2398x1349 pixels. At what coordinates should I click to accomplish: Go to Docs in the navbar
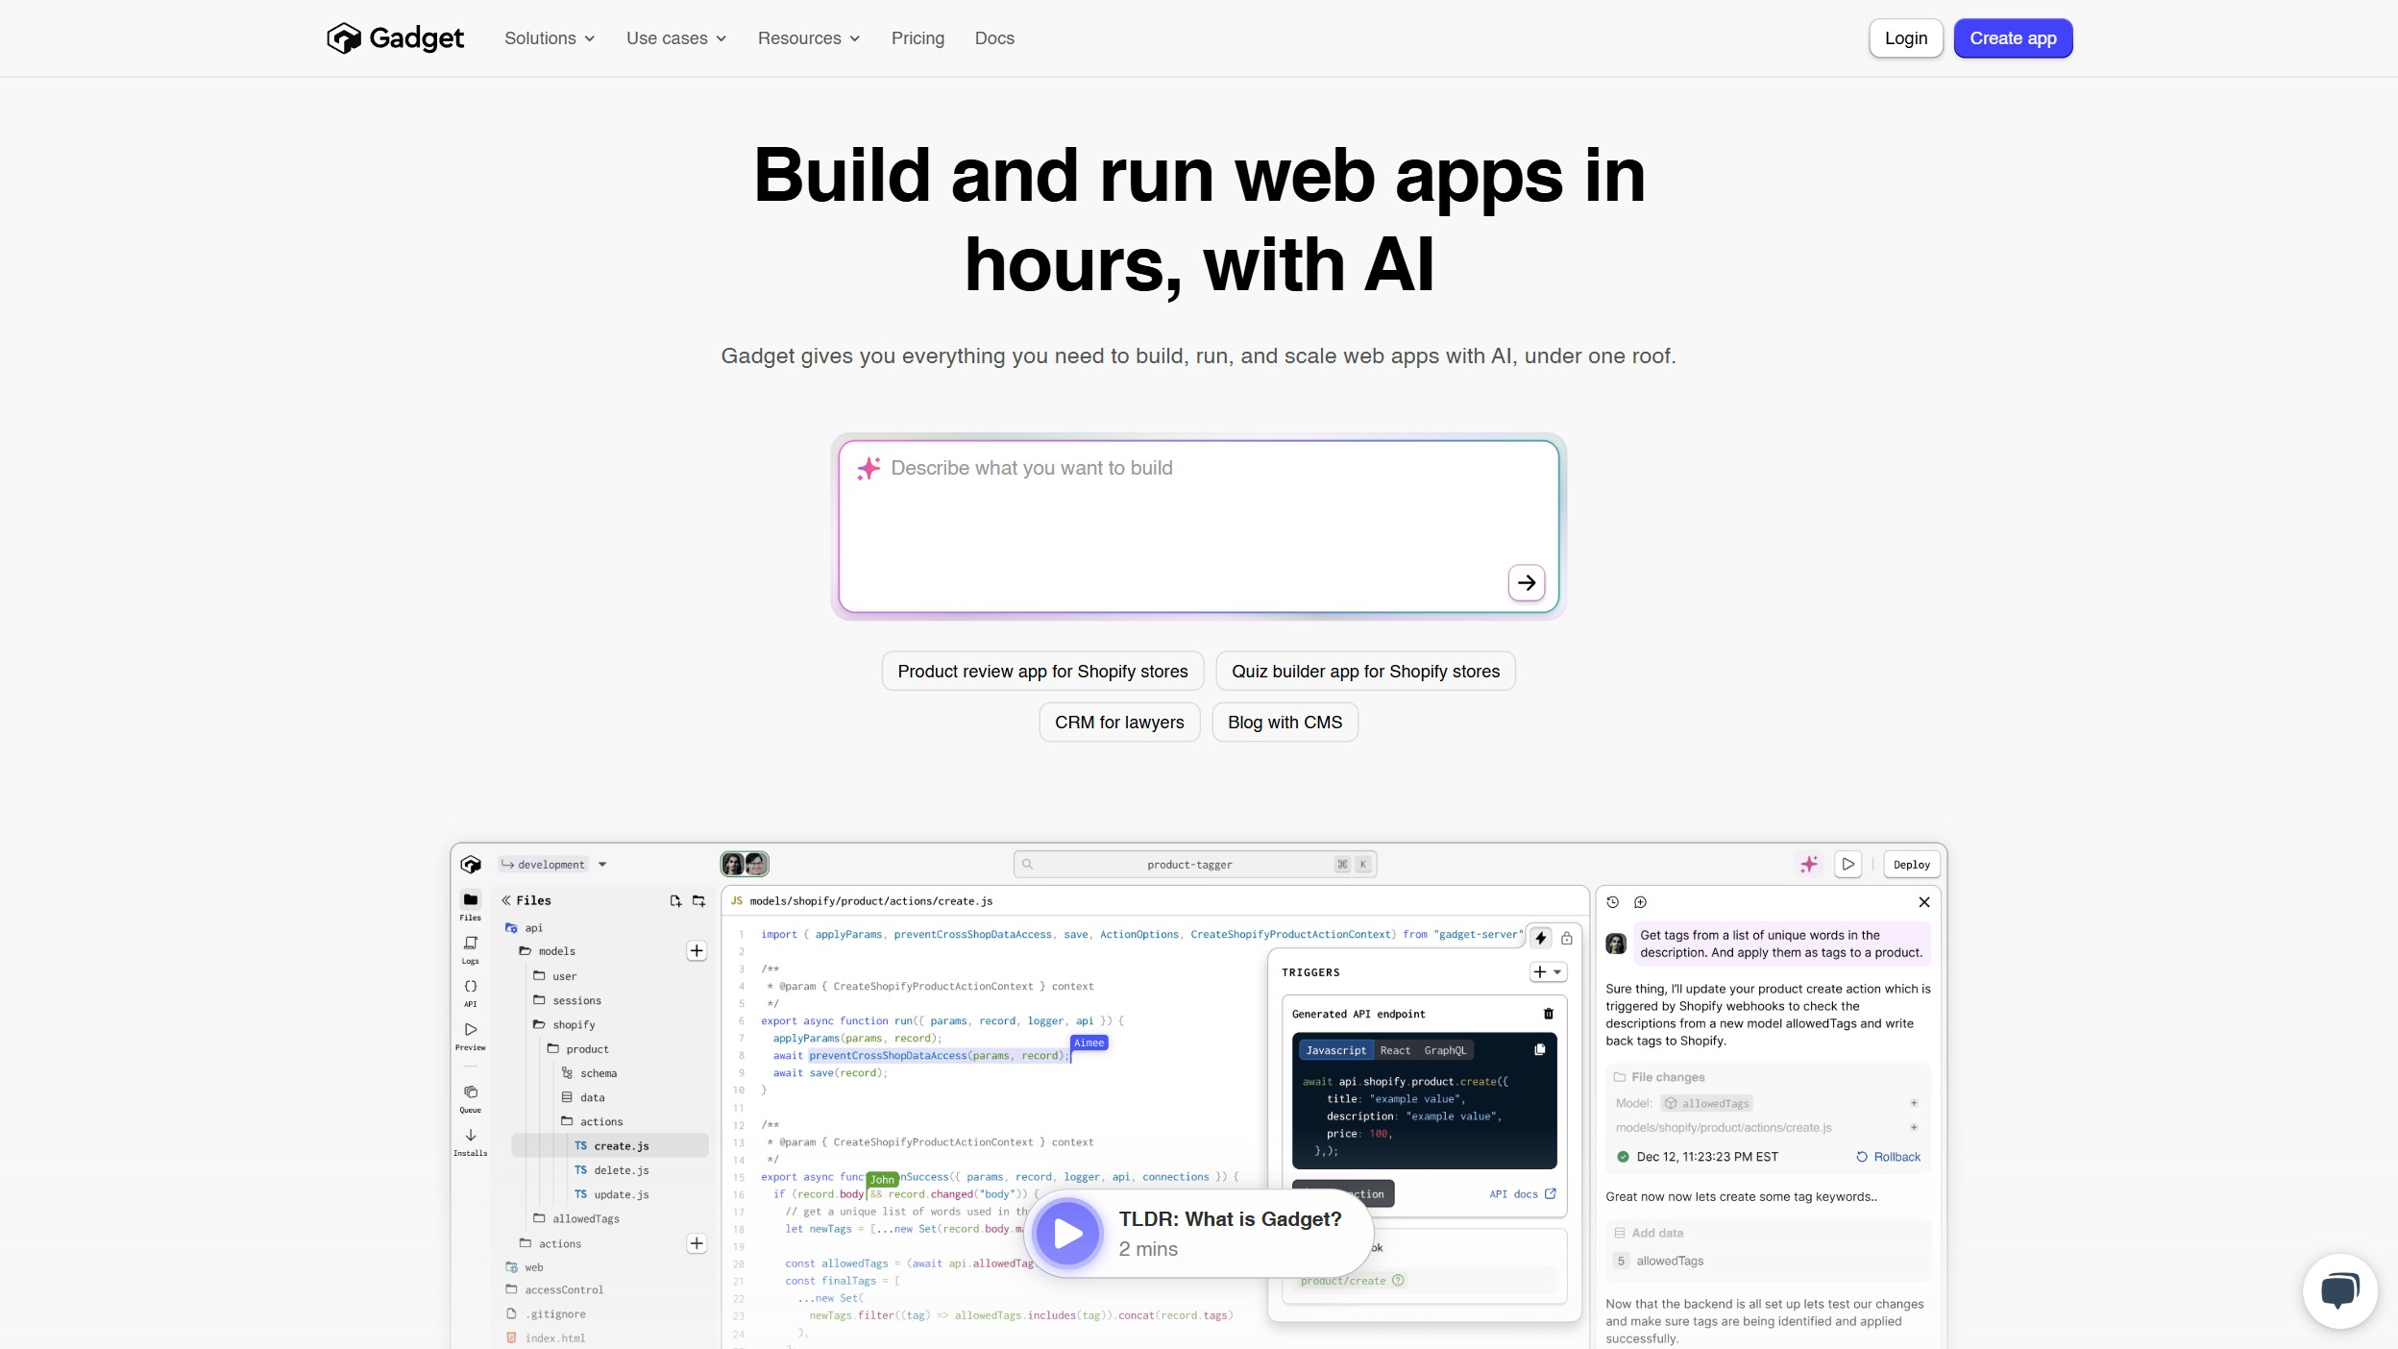(994, 38)
